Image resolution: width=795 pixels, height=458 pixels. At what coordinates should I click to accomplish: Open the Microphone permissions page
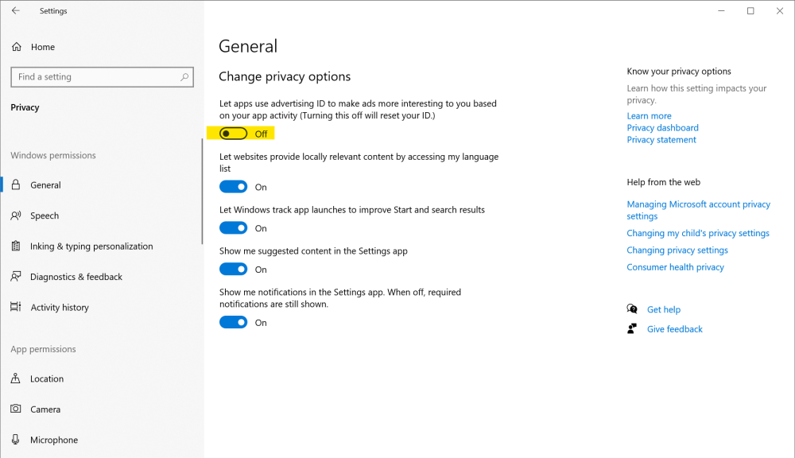(53, 440)
